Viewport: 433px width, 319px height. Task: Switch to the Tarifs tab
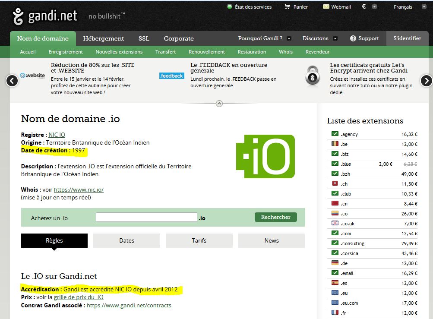(199, 240)
